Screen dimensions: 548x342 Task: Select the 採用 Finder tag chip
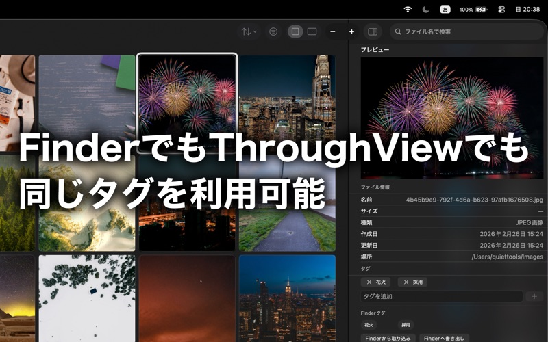pos(406,325)
